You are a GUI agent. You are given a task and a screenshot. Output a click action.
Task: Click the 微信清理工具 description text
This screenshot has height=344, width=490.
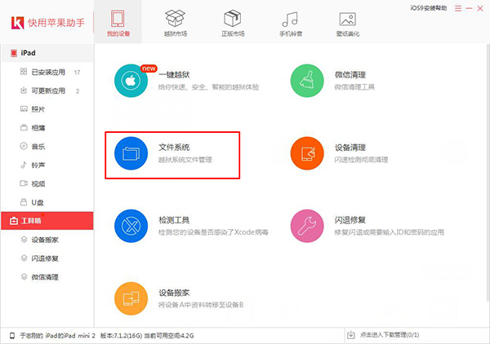point(354,87)
